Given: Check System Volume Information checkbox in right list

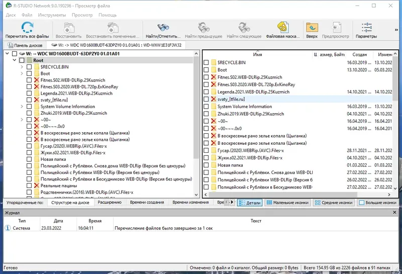Looking at the screenshot, I should [x=206, y=107].
